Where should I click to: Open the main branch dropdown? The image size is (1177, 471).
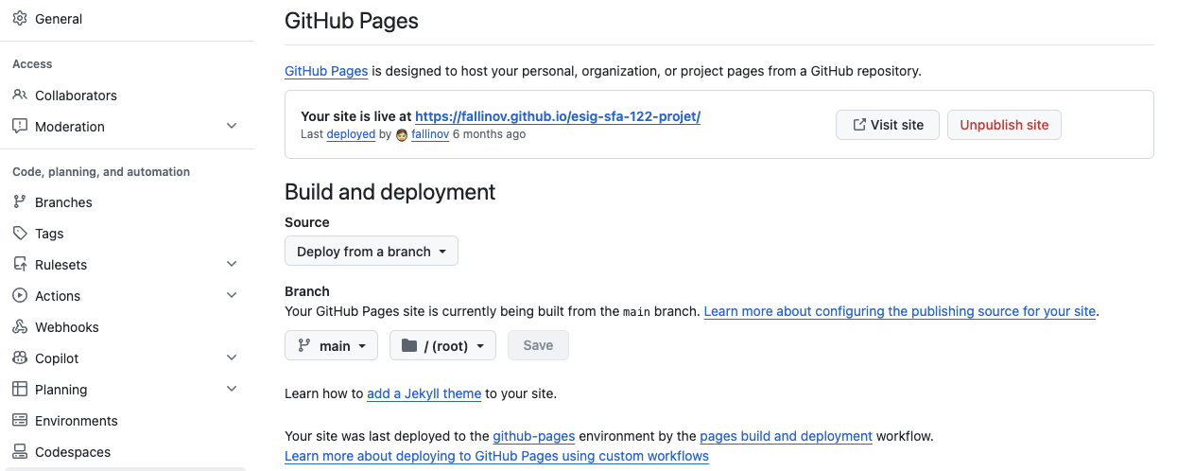tap(331, 346)
